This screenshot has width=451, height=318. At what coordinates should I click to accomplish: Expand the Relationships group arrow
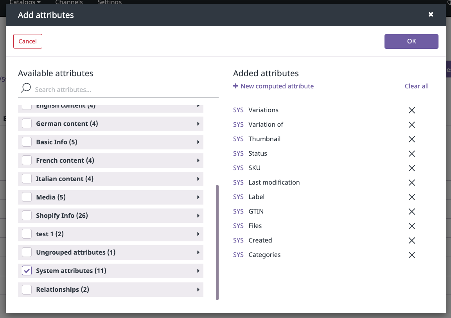(198, 289)
